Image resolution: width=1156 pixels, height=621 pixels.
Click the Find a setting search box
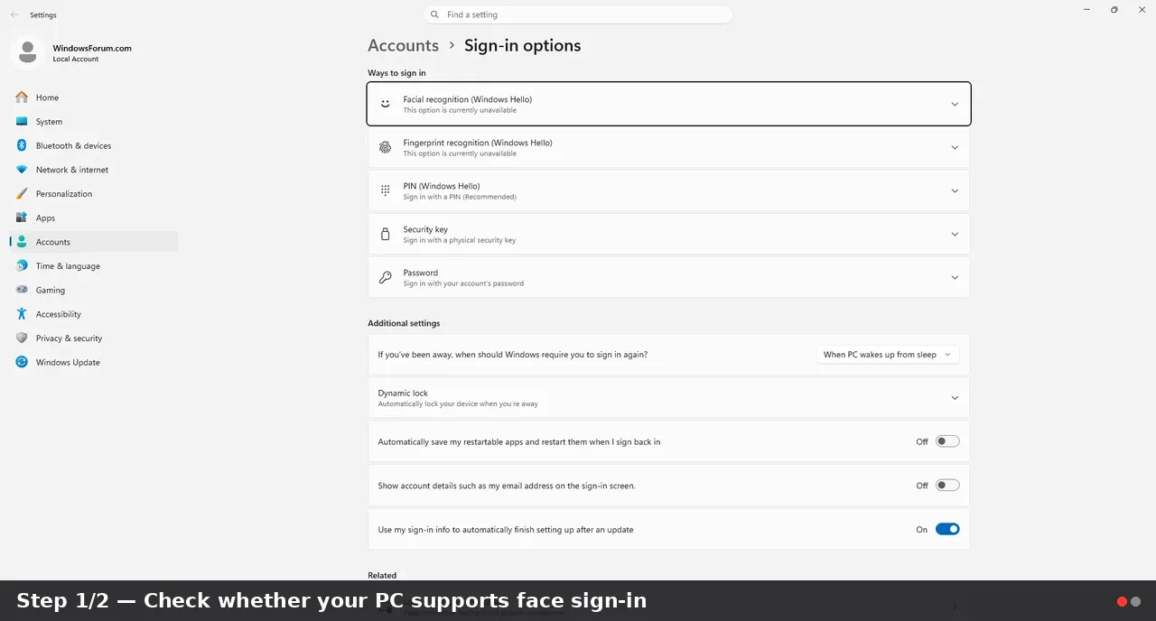(578, 14)
